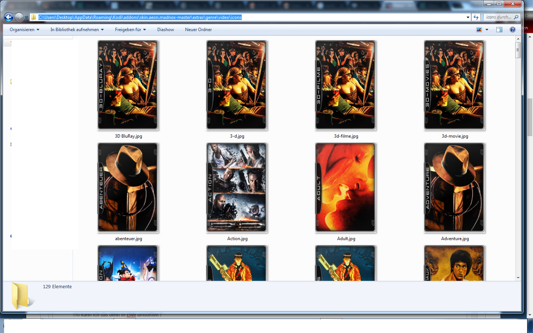
Task: Select the Abenteuer fedora hat thumbnail
Action: (128, 188)
